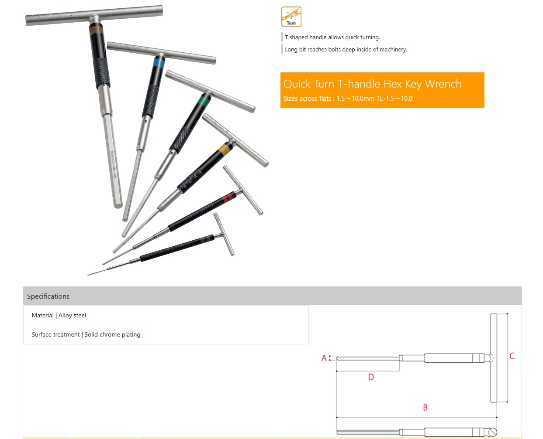
Task: Click the yellow color band on the wrench
Action: tap(225, 149)
